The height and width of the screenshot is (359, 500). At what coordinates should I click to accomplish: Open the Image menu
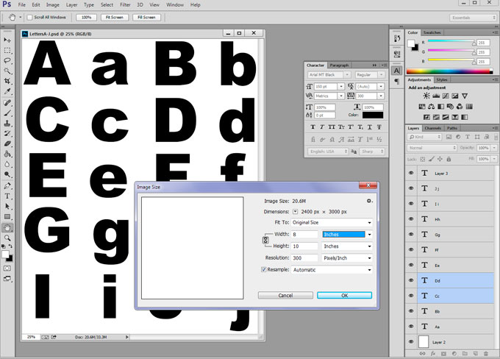pyautogui.click(x=53, y=5)
